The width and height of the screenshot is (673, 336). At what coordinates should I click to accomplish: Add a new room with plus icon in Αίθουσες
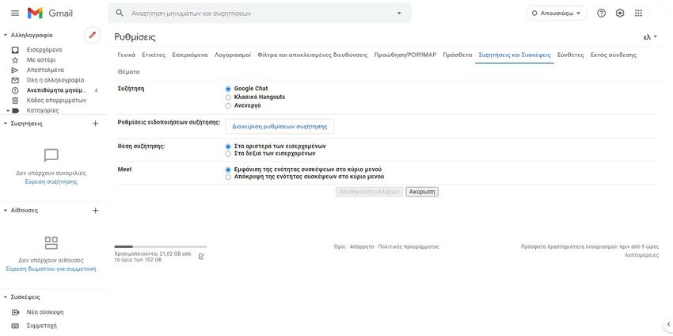[x=95, y=211]
